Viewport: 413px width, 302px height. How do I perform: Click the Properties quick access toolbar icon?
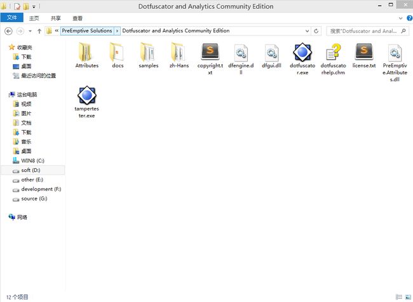(17, 6)
